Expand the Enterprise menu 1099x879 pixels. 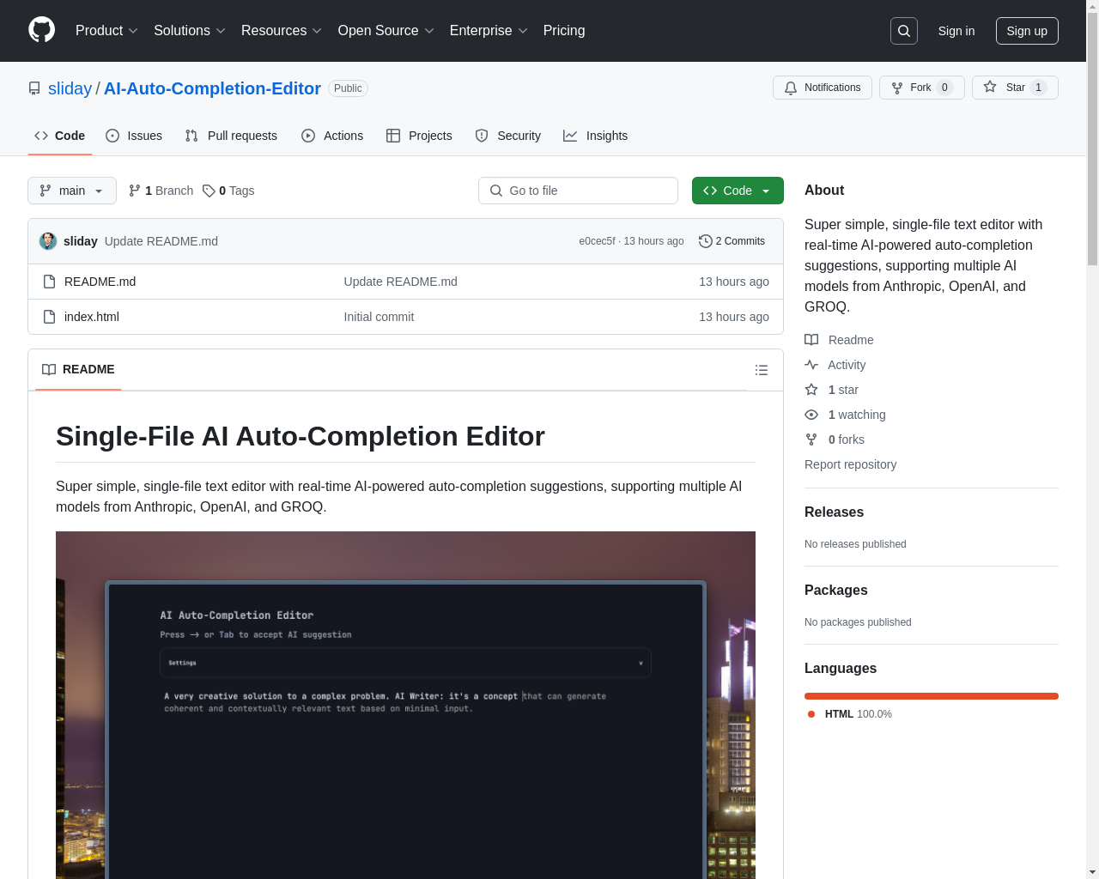489,31
